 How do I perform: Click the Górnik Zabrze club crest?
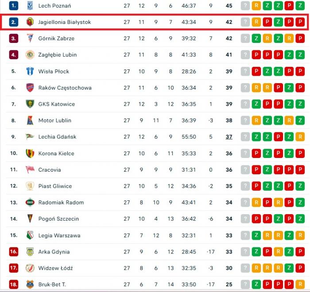click(30, 38)
